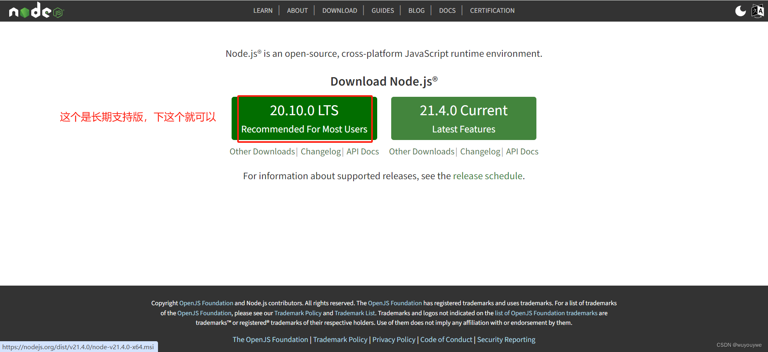Open The OpenJS Foundation footer link
This screenshot has height=352, width=768.
tap(270, 340)
